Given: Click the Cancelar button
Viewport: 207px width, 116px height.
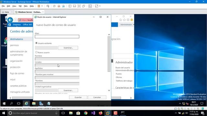Looking at the screenshot, I should click(x=97, y=97).
